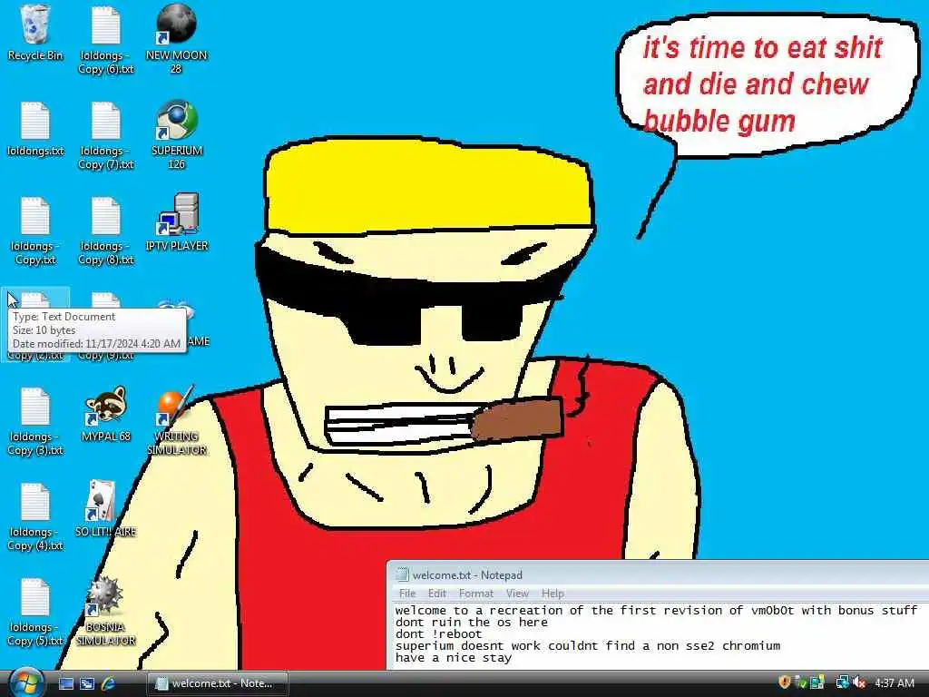
Task: Click the muted volume tray icon
Action: pyautogui.click(x=858, y=682)
